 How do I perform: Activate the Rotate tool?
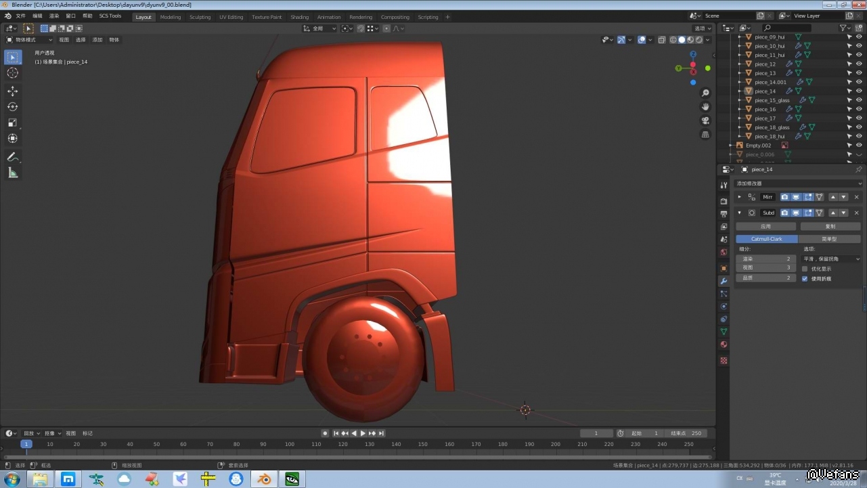[12, 107]
